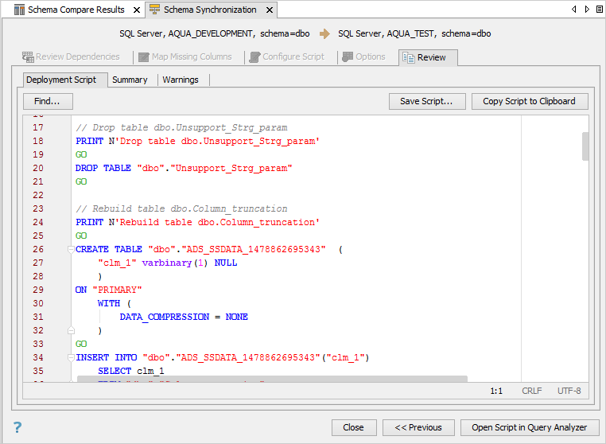Close the Schema Synchronization tab
Image resolution: width=606 pixels, height=444 pixels.
(268, 10)
